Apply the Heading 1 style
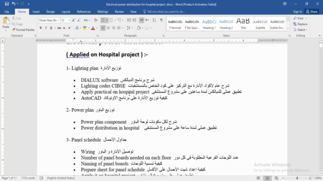 point(209,24)
